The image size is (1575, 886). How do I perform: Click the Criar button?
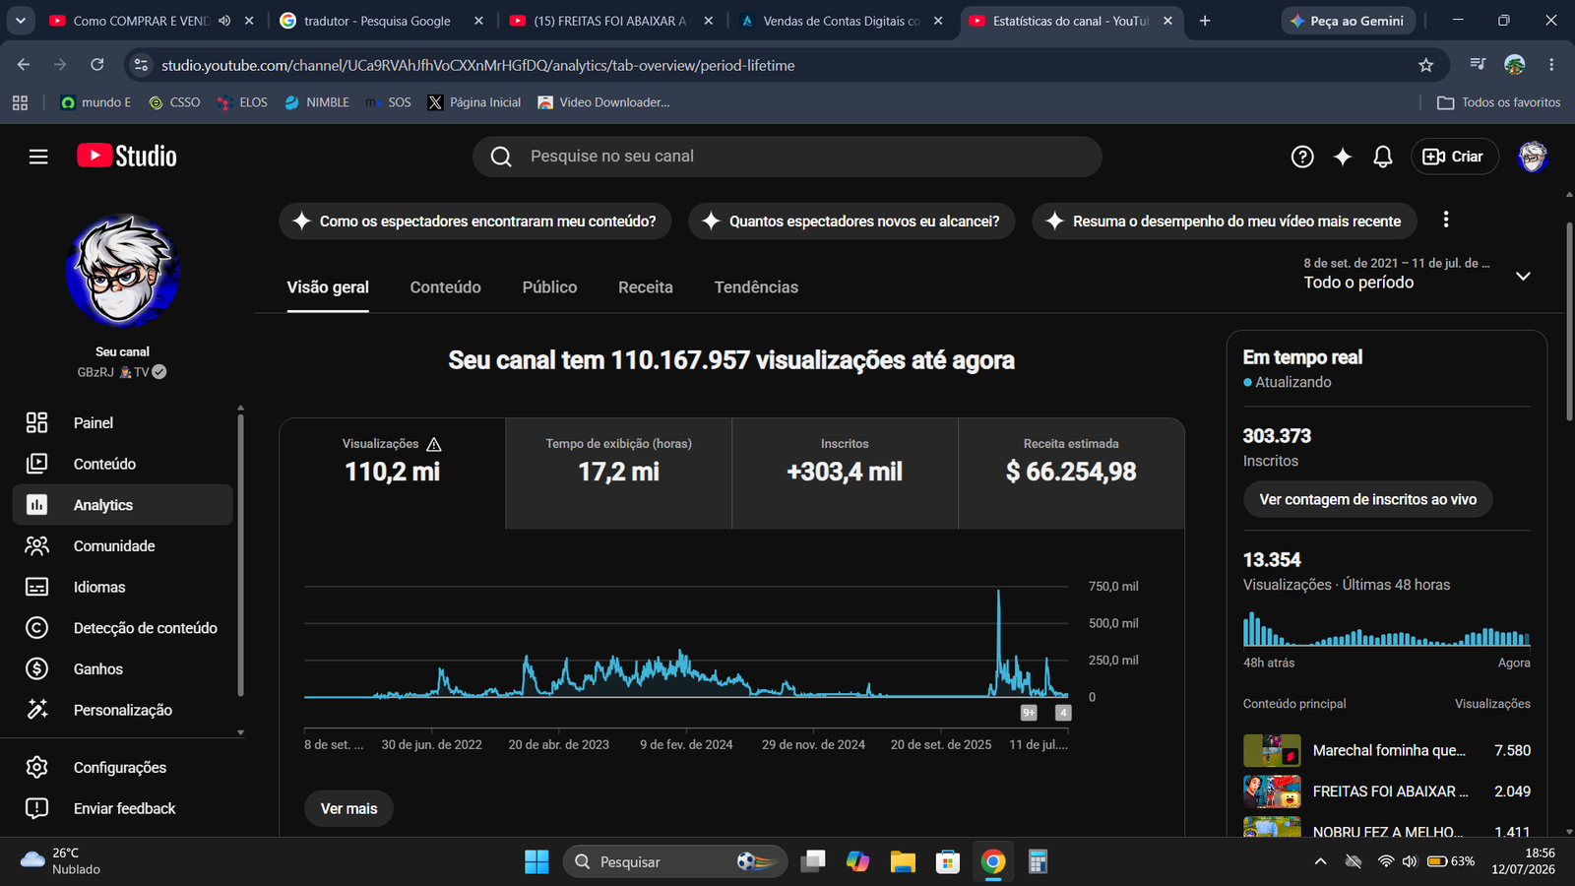(x=1454, y=157)
